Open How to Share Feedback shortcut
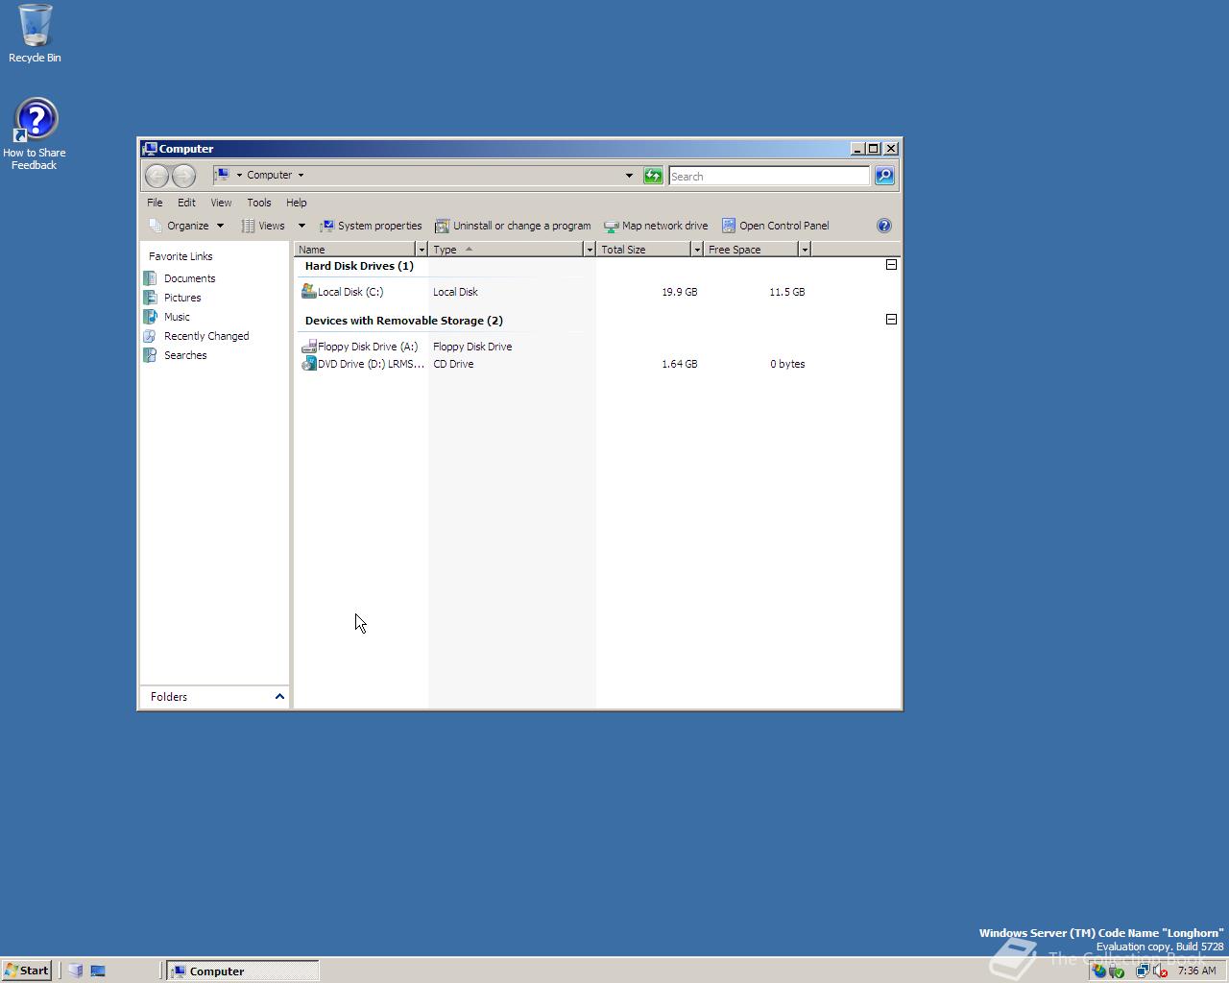The image size is (1229, 983). pos(35,133)
